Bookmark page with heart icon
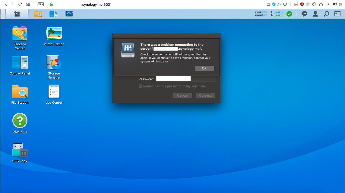Viewport: 345px width, 193px height. [285, 4]
